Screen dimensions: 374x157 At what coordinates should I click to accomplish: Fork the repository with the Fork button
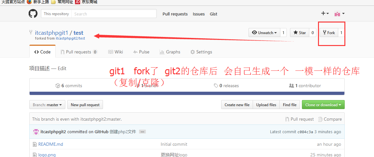[329, 32]
